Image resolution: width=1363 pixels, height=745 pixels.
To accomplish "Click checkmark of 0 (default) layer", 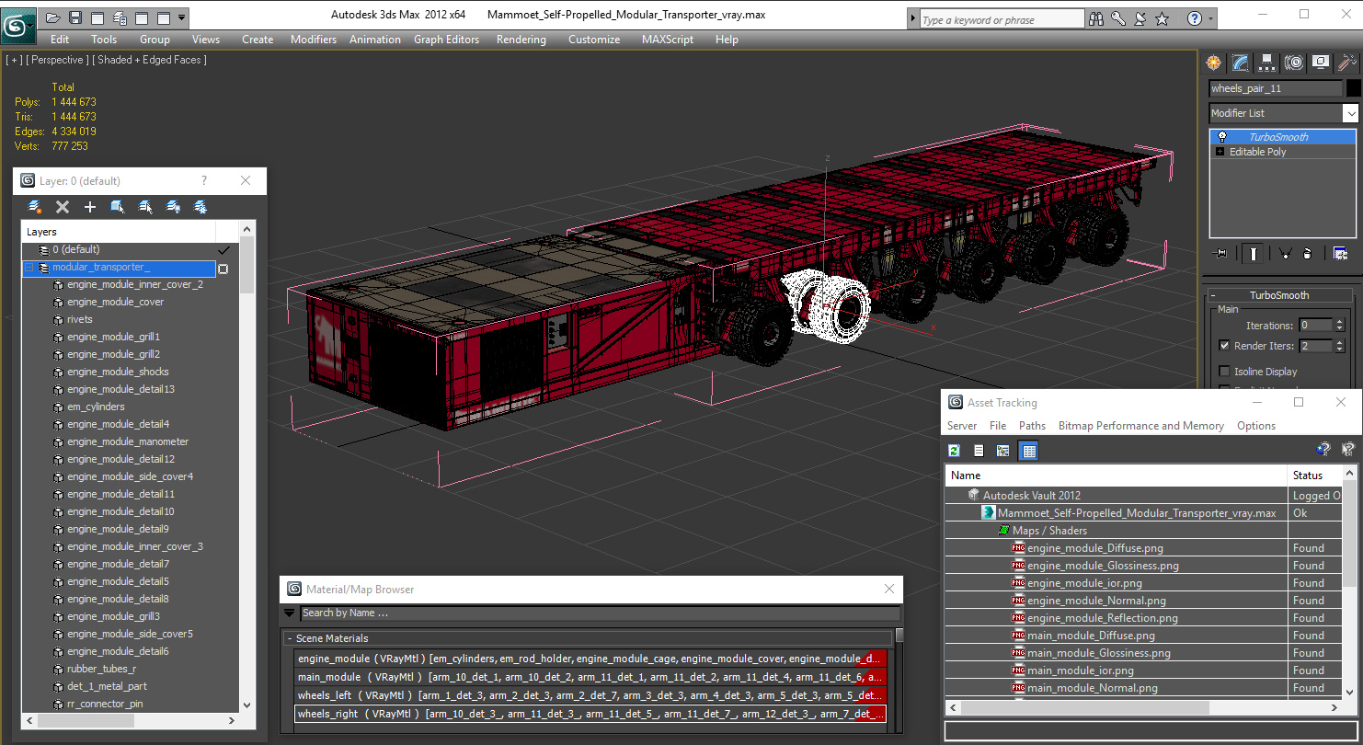I will click(x=223, y=250).
